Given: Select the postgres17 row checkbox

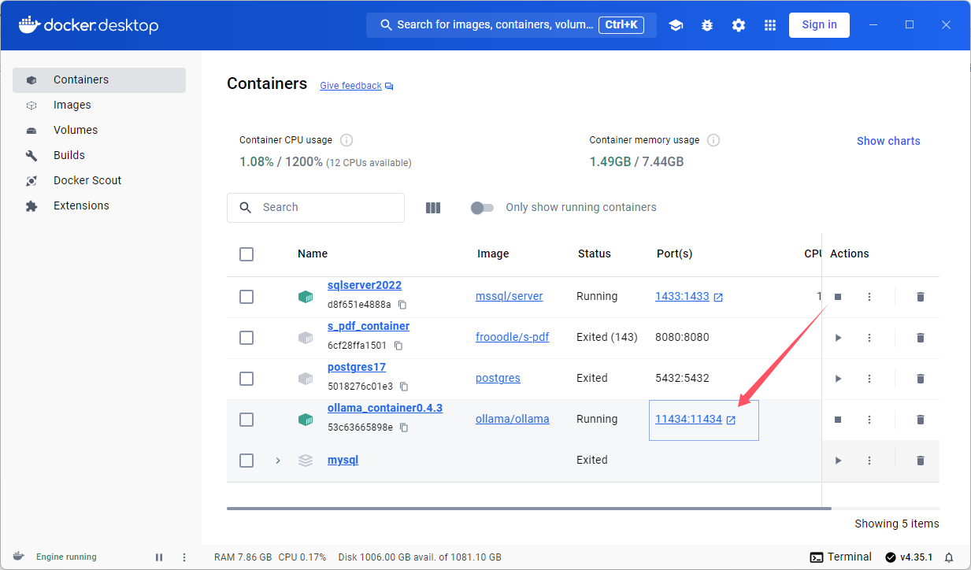Looking at the screenshot, I should pyautogui.click(x=246, y=379).
